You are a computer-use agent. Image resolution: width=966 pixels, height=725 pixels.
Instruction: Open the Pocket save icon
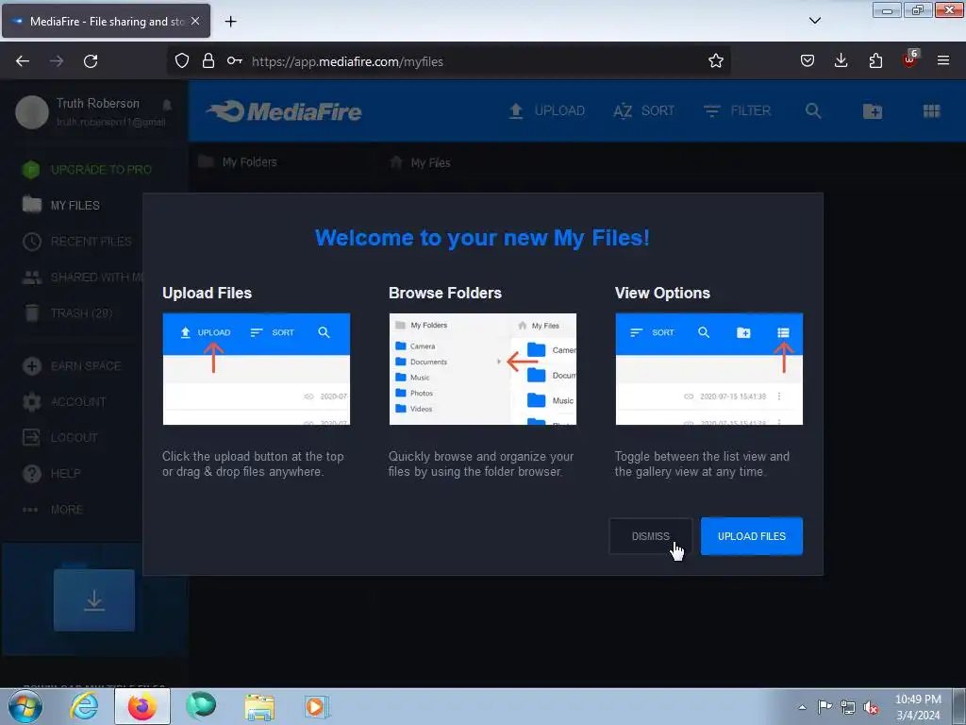click(x=808, y=60)
